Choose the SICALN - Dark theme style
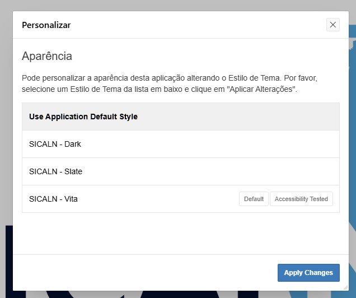This screenshot has height=298, width=356. pos(55,144)
